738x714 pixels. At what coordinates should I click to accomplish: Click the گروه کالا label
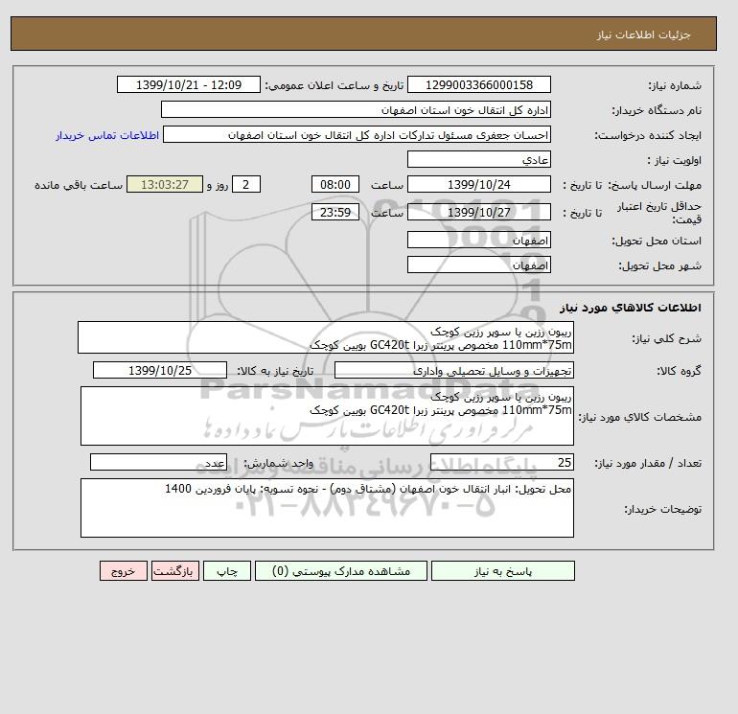pyautogui.click(x=679, y=371)
